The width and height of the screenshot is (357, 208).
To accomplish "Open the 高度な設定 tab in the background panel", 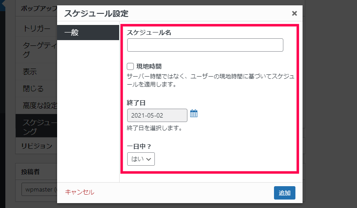I will (x=37, y=106).
